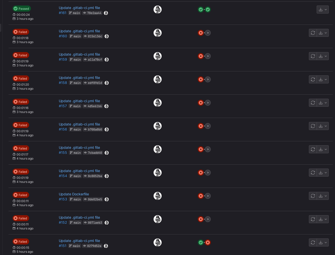Click the second passed stage of pipeline #161
335x255 pixels.
click(x=208, y=10)
